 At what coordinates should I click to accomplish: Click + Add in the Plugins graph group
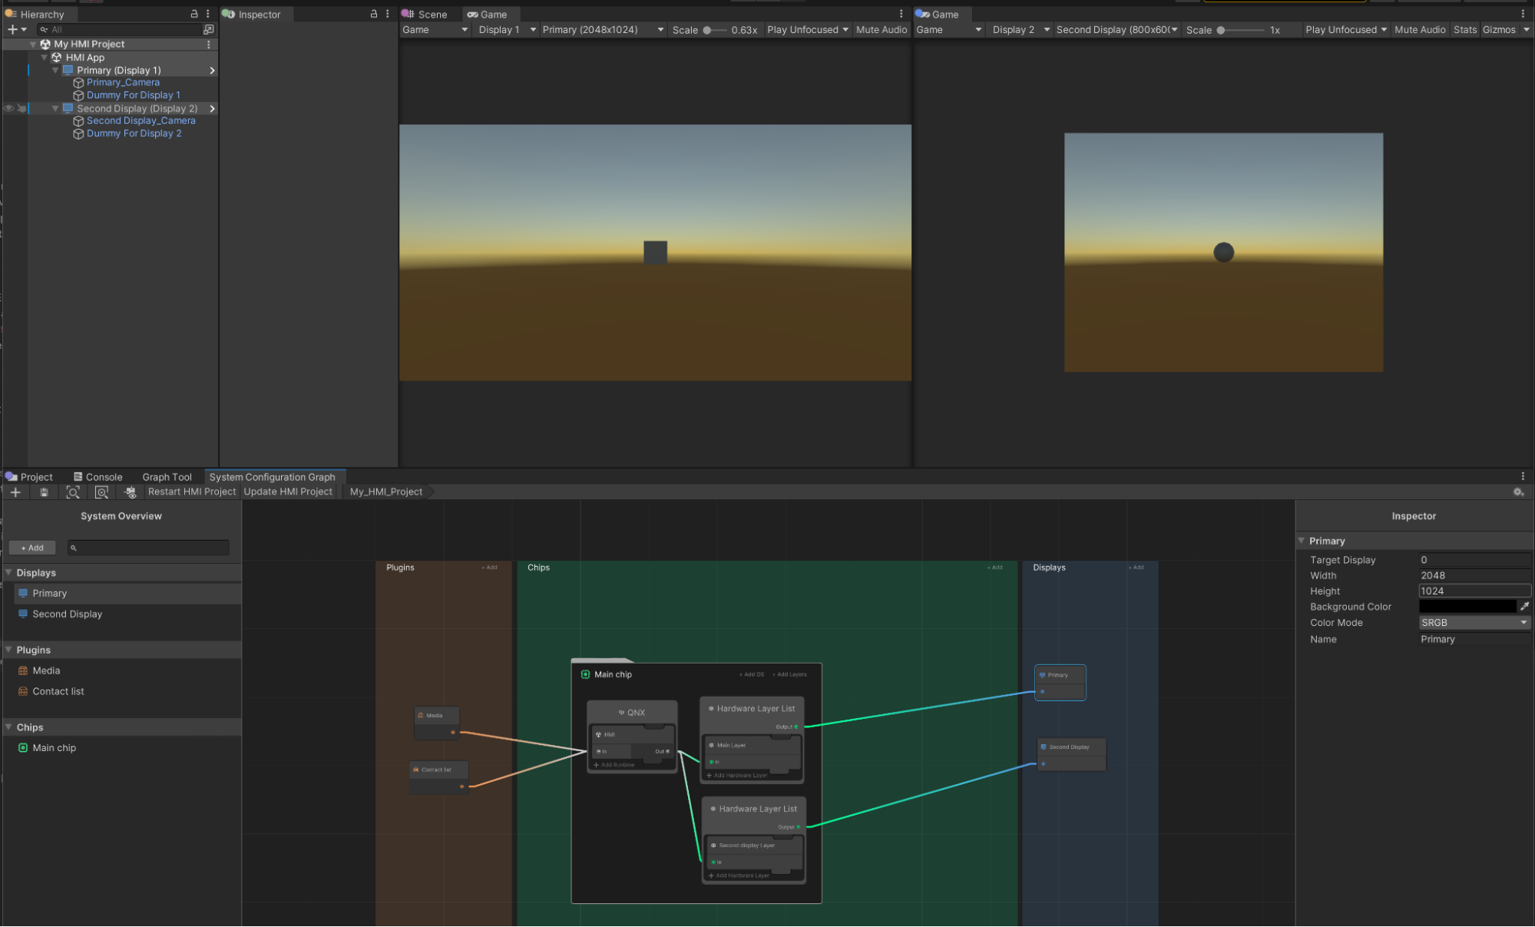[489, 568]
